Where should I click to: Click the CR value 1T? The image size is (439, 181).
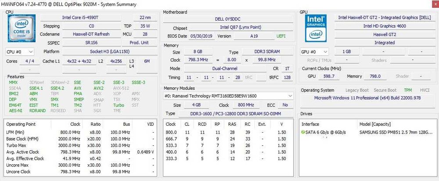pyautogui.click(x=287, y=69)
